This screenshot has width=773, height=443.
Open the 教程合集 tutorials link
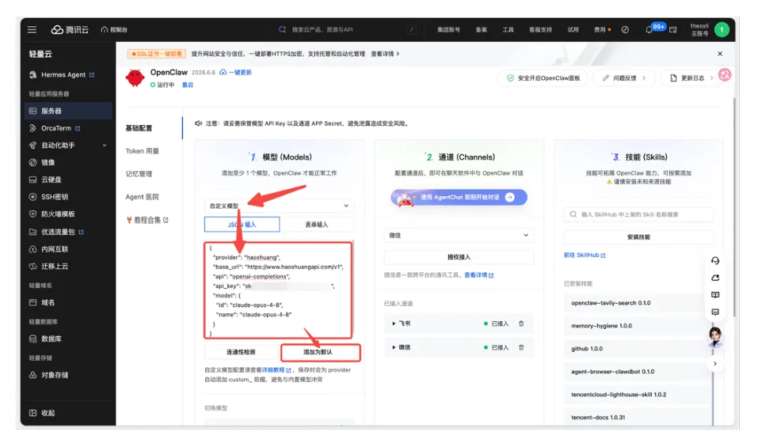[x=147, y=220]
